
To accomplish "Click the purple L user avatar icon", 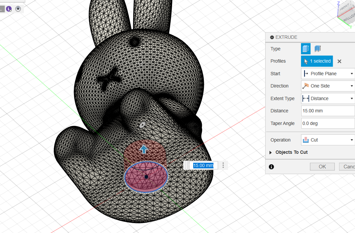I will [x=9, y=9].
